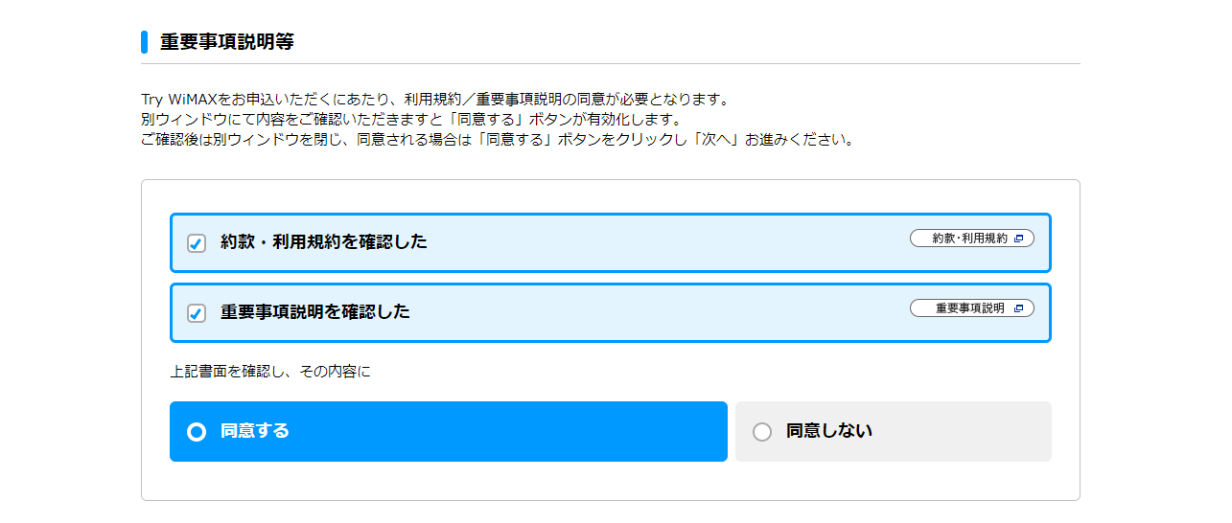Image resolution: width=1232 pixels, height=523 pixels.
Task: Select the 同意しない radio circle
Action: pos(762,432)
